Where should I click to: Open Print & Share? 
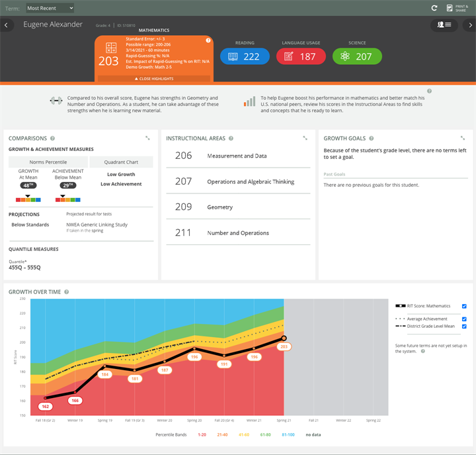coord(457,8)
